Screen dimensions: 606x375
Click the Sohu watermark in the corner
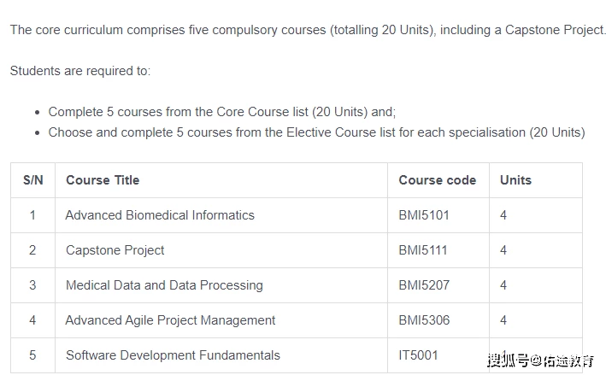(x=540, y=360)
